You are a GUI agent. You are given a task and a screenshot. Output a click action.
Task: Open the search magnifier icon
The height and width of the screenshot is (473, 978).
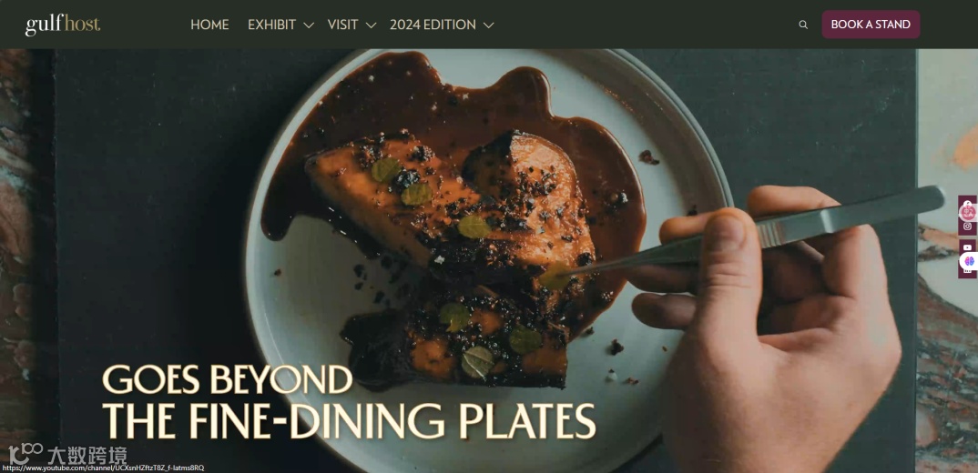pyautogui.click(x=803, y=25)
